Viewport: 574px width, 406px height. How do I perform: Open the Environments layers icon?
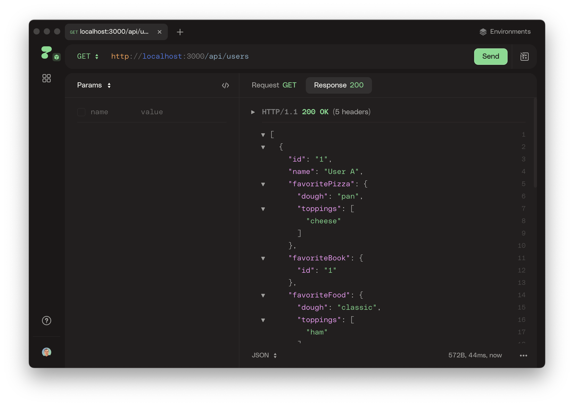pos(483,32)
